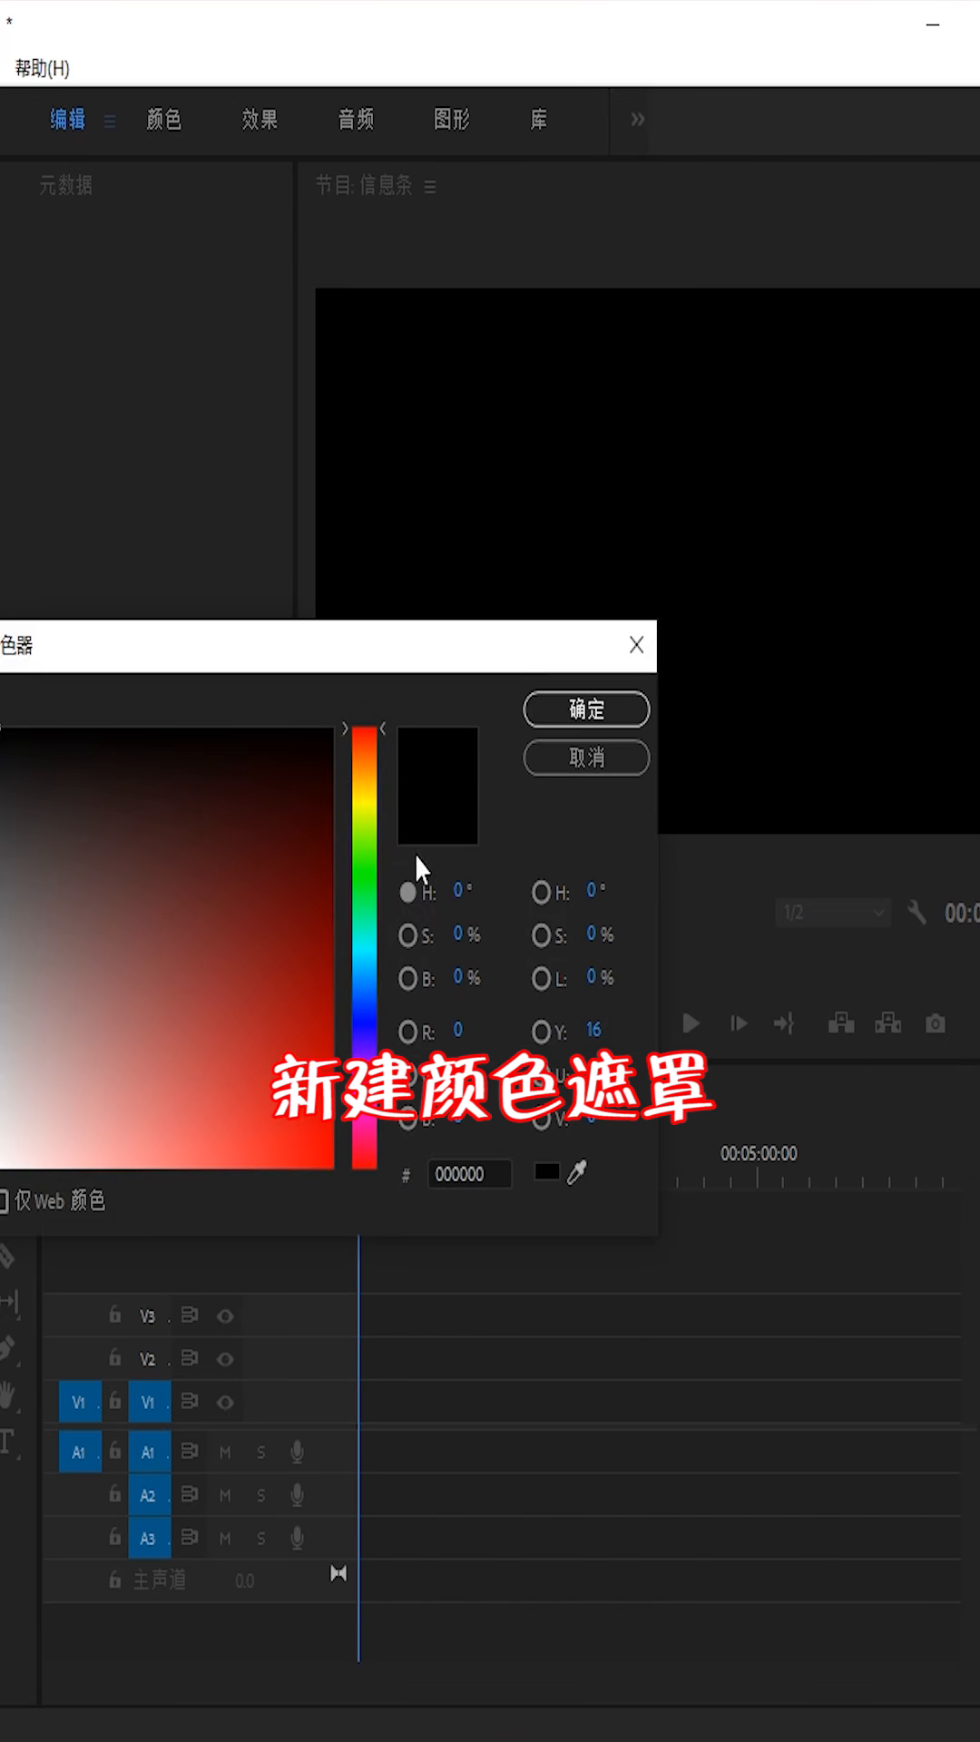Click the Play button in program monitor

691,1024
